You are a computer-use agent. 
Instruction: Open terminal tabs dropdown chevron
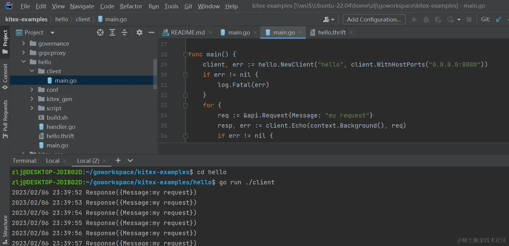pyautogui.click(x=130, y=161)
